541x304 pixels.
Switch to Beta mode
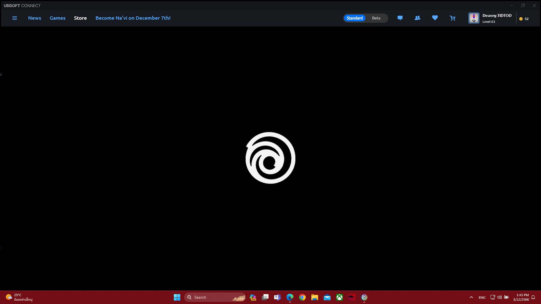point(376,18)
